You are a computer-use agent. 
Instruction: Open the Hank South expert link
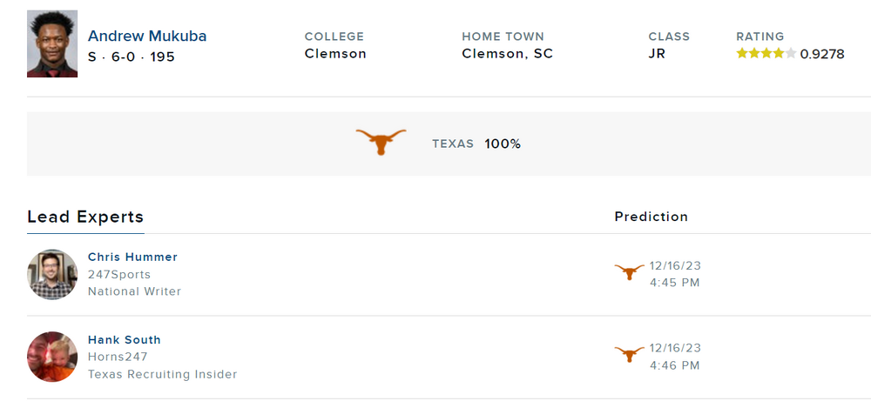(x=125, y=340)
